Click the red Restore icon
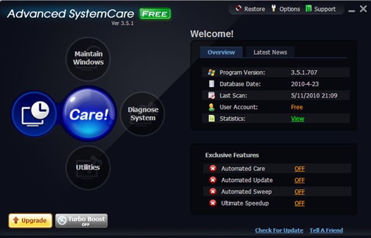The image size is (371, 238). pyautogui.click(x=239, y=8)
